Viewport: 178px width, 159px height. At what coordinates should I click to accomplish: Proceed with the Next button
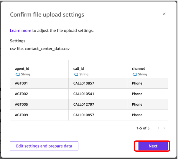(x=153, y=146)
